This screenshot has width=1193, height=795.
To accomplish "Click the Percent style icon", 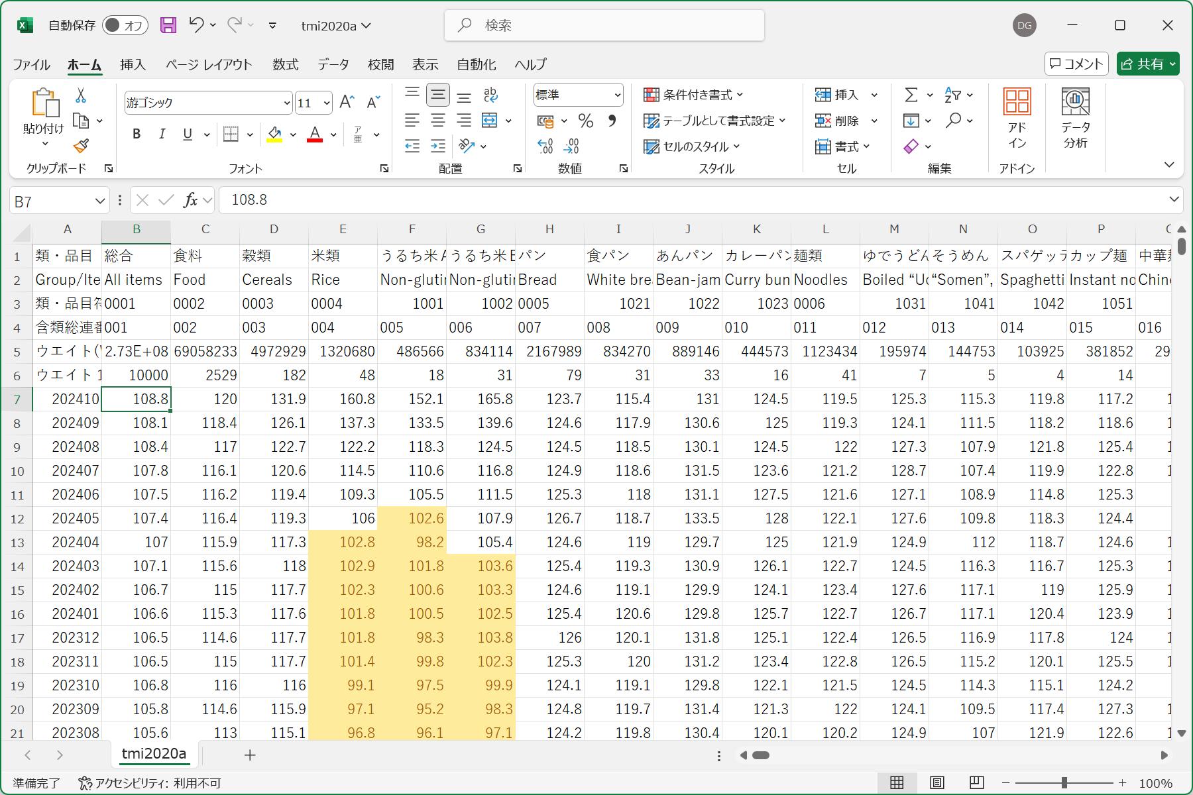I will (585, 121).
